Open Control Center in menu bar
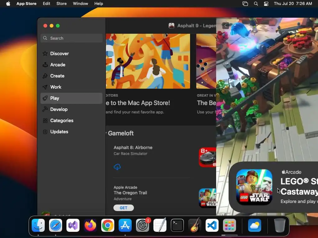 [x=266, y=4]
